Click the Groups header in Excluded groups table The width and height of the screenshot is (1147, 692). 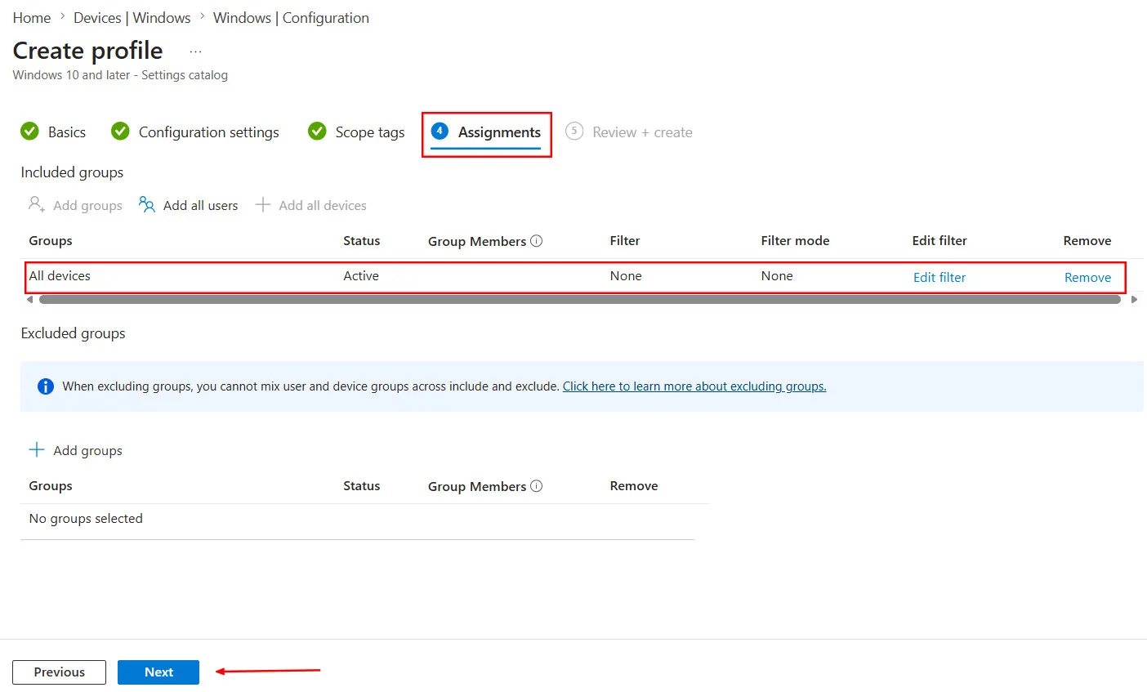(51, 486)
